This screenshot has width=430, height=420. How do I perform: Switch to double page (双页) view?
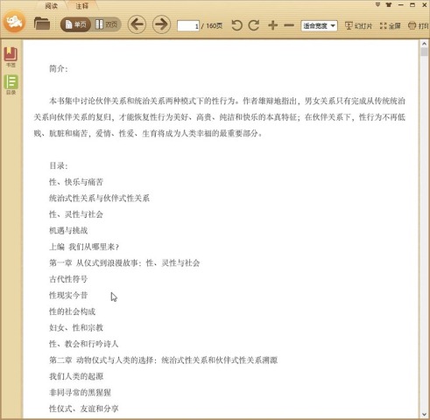tap(106, 24)
